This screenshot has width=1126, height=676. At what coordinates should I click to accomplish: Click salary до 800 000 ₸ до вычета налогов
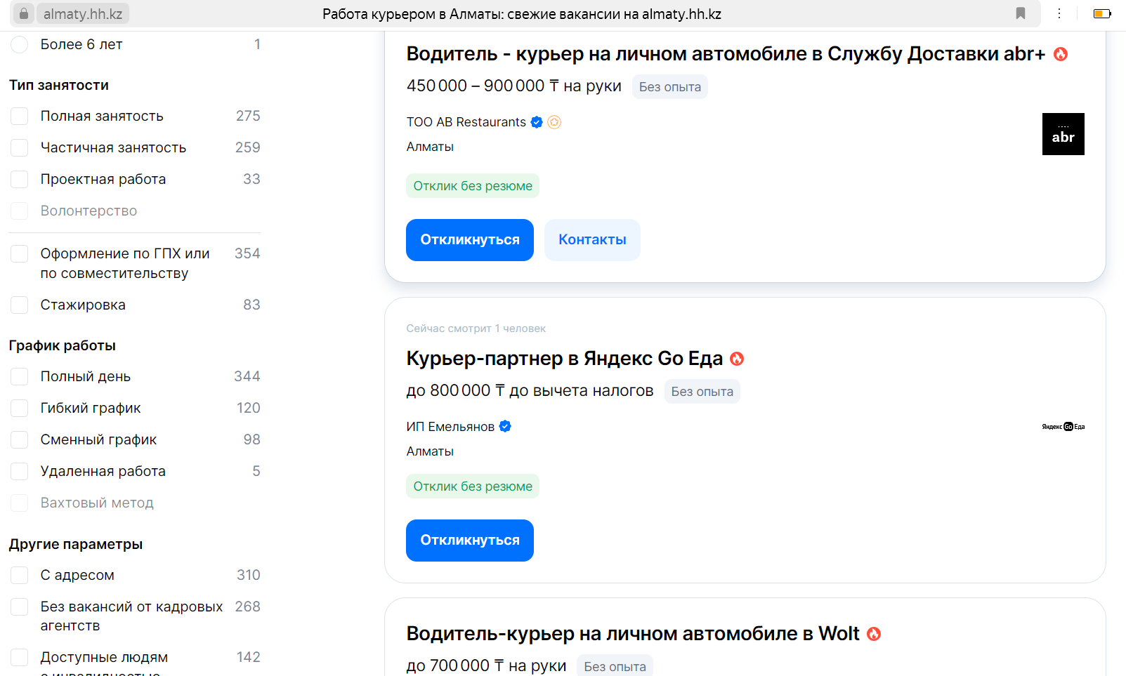(530, 390)
